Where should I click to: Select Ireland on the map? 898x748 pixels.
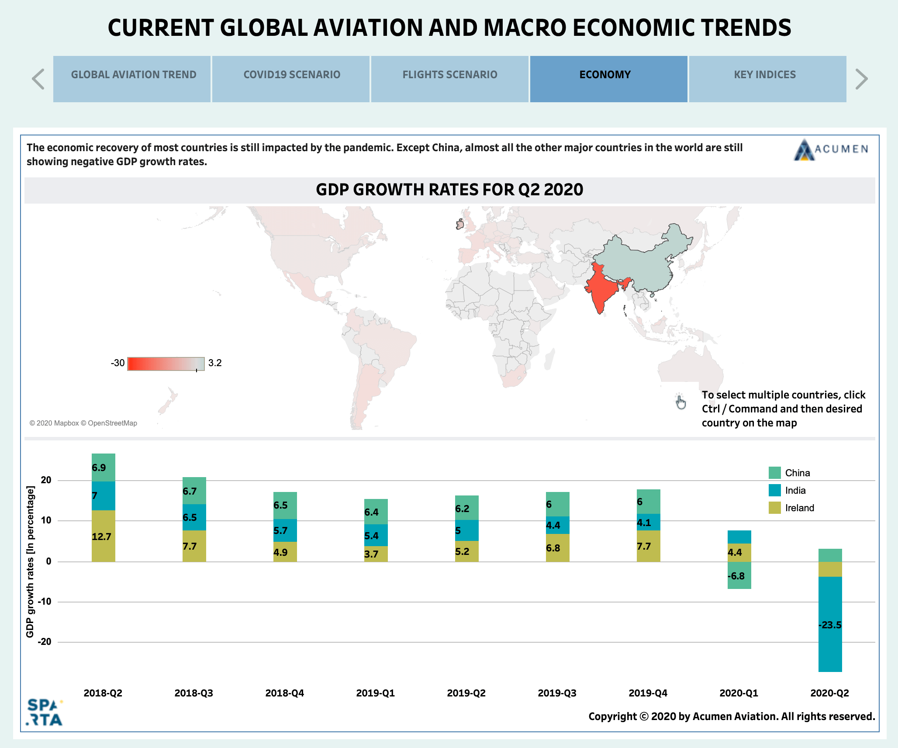pos(459,225)
